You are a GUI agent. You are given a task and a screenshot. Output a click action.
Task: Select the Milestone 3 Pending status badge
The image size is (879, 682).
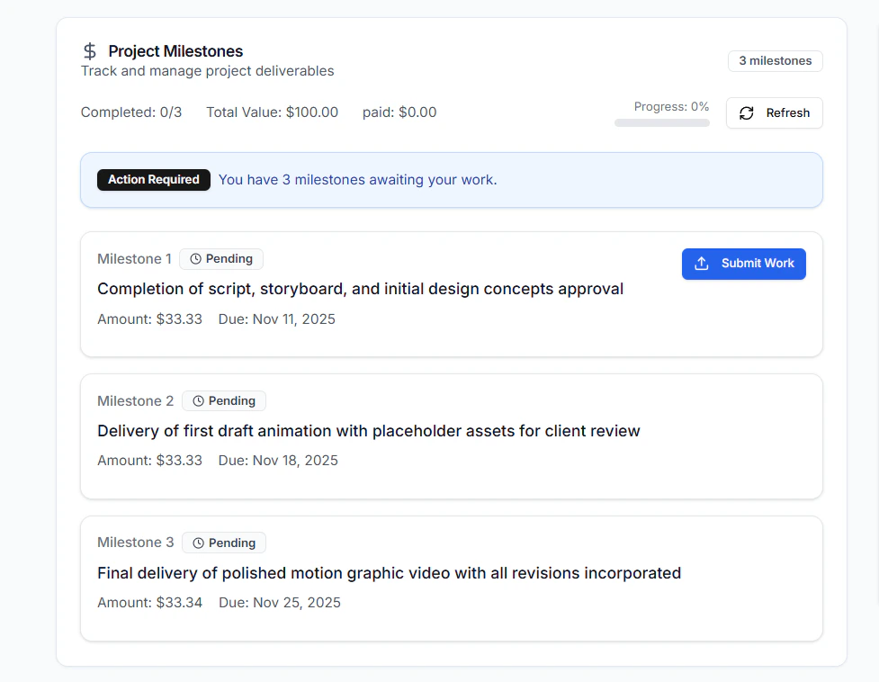224,543
